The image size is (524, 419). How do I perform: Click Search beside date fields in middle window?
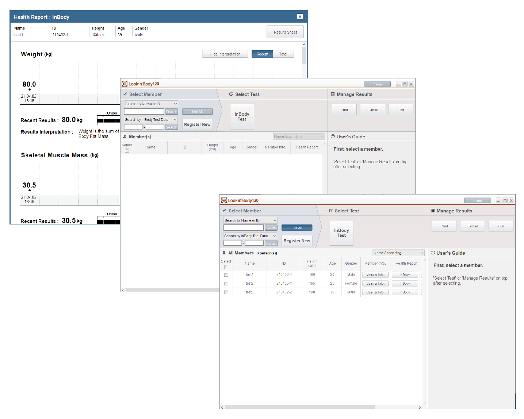[x=171, y=127]
